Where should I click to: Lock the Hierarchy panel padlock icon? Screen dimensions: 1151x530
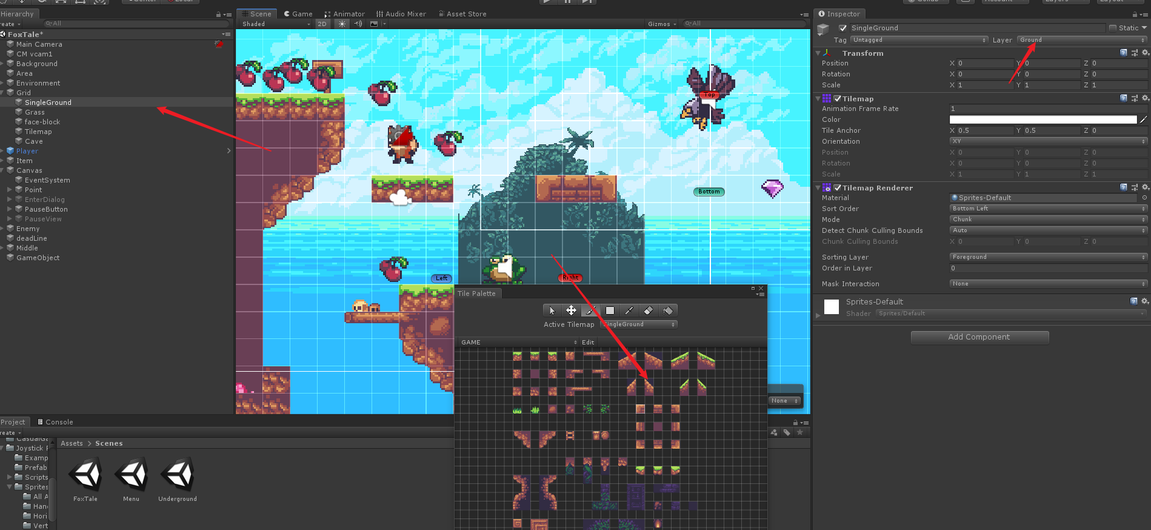tap(218, 15)
